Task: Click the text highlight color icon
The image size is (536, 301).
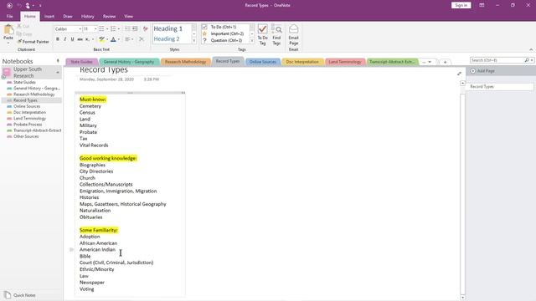Action: pyautogui.click(x=101, y=39)
